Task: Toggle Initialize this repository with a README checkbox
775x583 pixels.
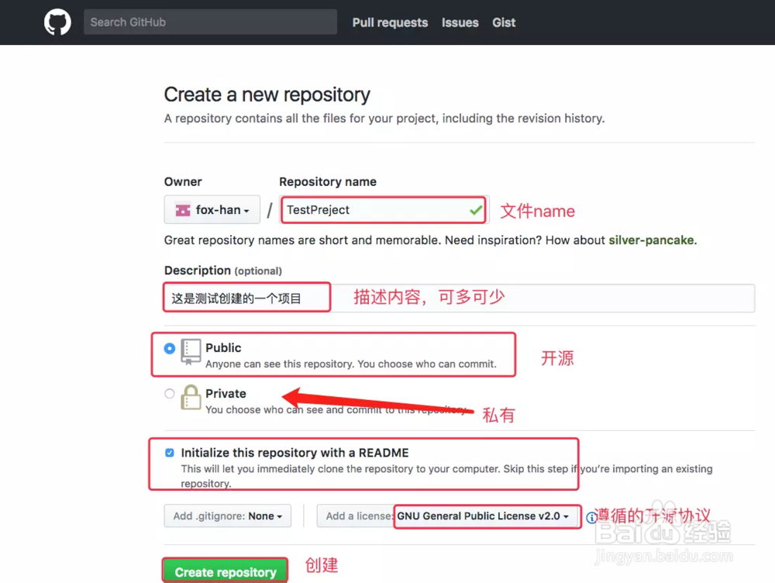Action: click(x=170, y=453)
